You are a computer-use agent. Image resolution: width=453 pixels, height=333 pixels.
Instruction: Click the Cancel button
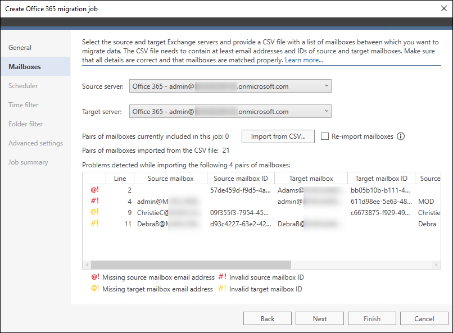[424, 318]
